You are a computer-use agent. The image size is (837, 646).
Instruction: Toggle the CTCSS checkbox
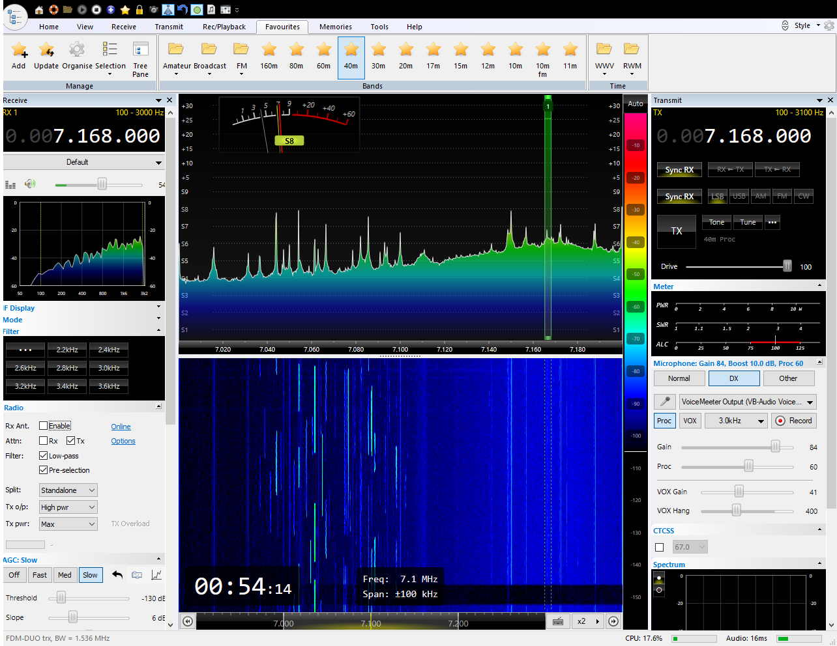pos(660,547)
